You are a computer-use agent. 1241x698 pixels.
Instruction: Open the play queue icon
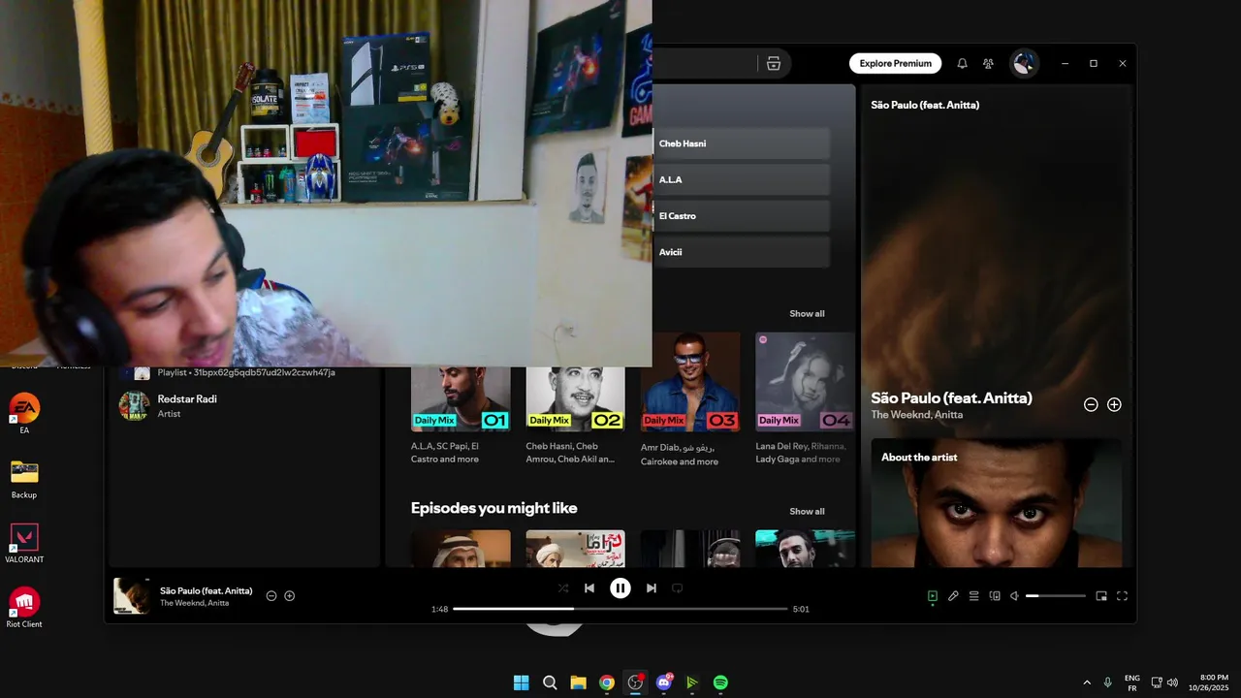(x=974, y=596)
